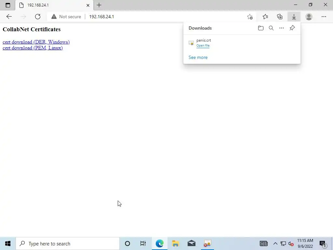Open the Collections icon

point(280,17)
